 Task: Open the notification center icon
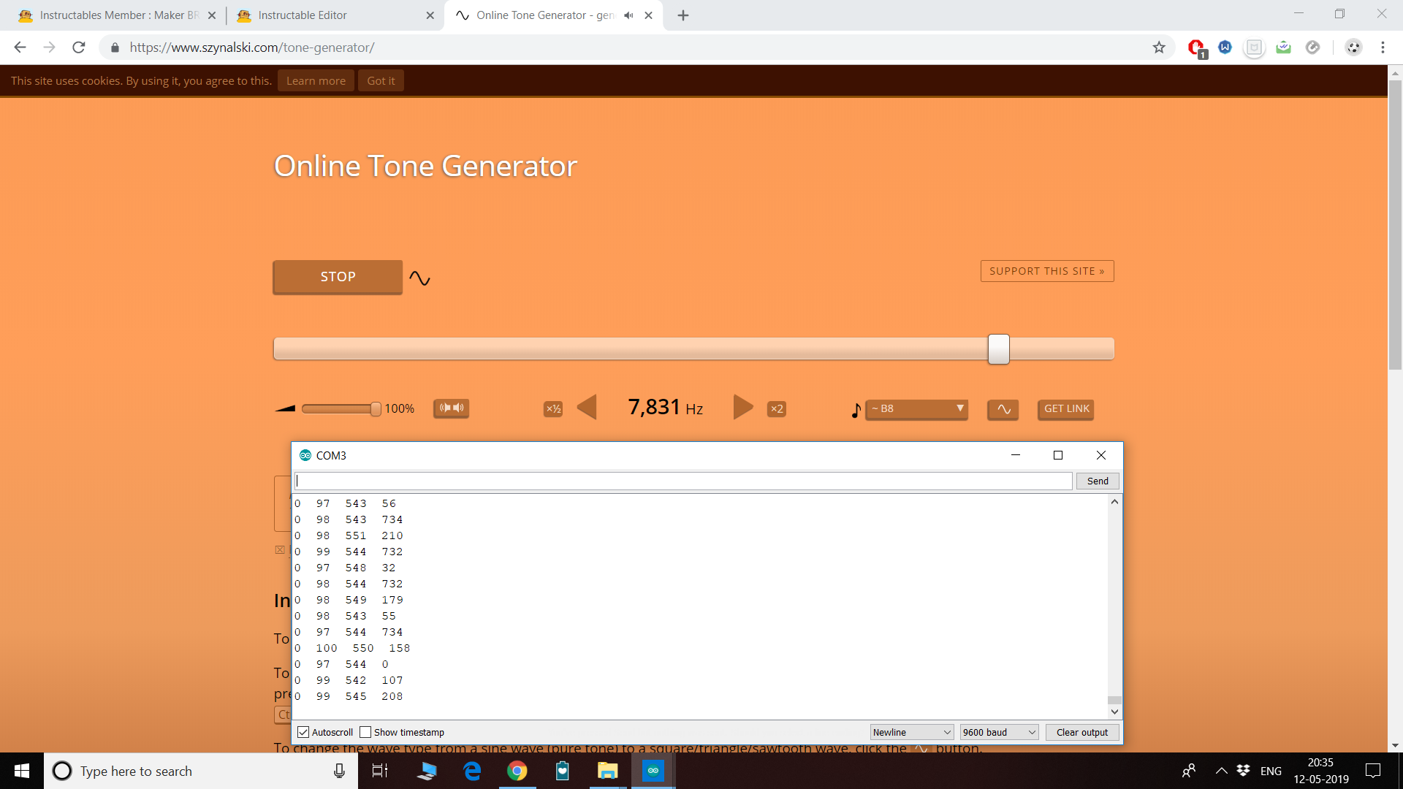tap(1373, 771)
